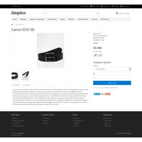Screen dimensions: 142x142
Task: Click the Qty input field
Action: [112, 77]
